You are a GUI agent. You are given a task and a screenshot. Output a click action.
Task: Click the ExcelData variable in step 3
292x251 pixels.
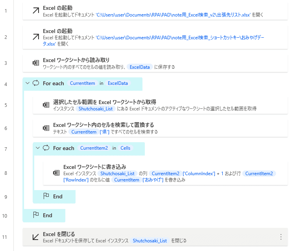[x=140, y=67]
